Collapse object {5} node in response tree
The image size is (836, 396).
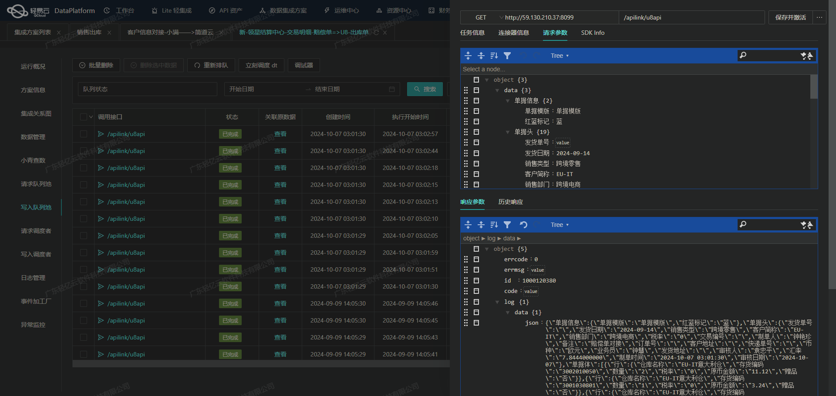pos(487,249)
